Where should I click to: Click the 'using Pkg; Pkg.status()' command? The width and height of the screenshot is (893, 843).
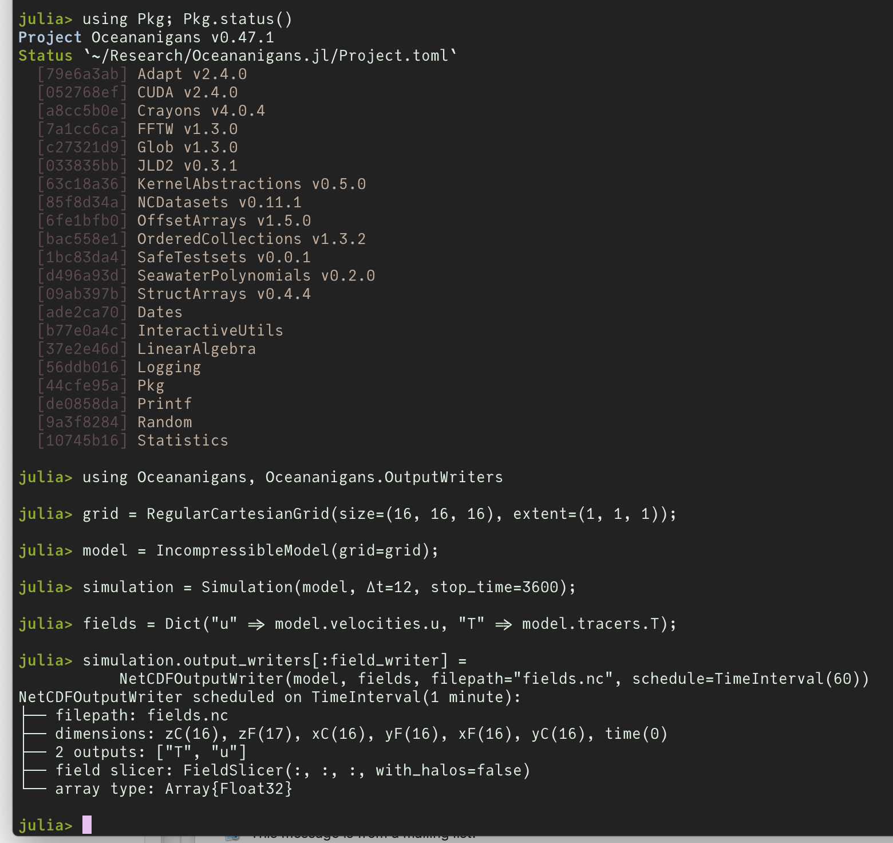187,19
